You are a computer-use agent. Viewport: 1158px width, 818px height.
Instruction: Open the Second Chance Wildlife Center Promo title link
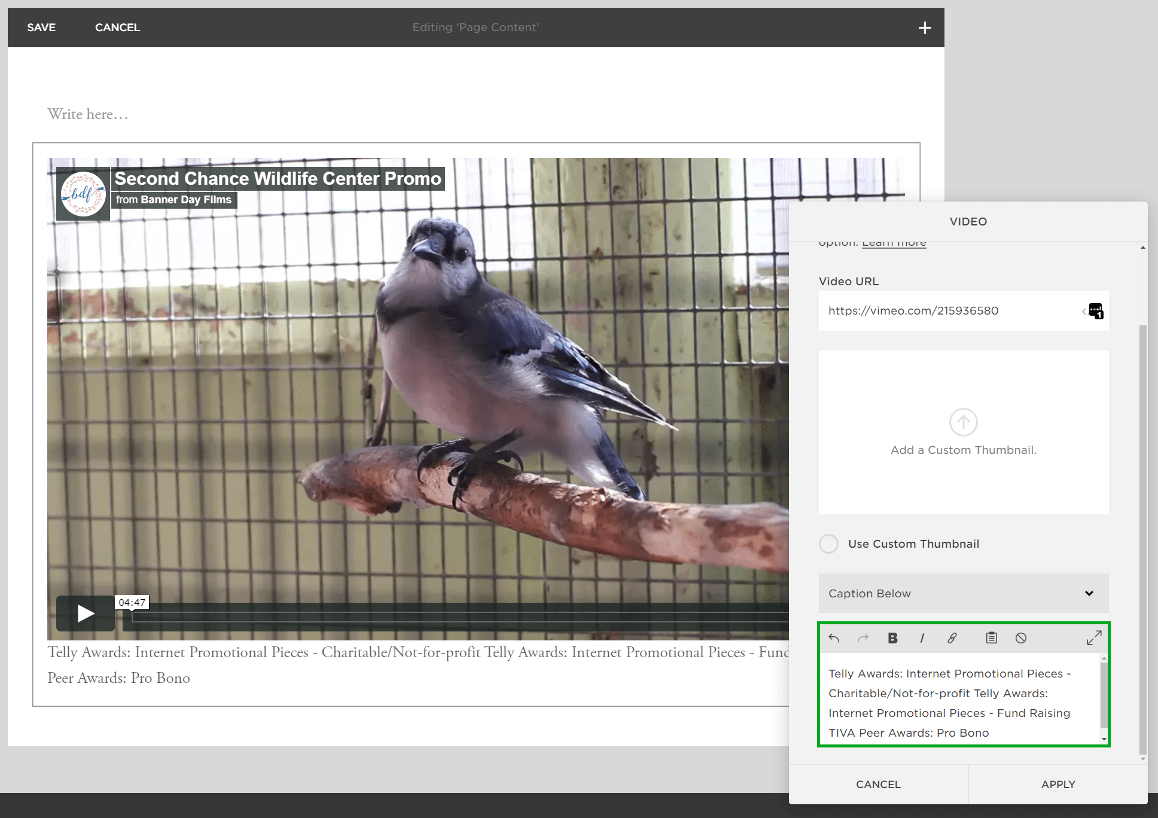point(278,178)
